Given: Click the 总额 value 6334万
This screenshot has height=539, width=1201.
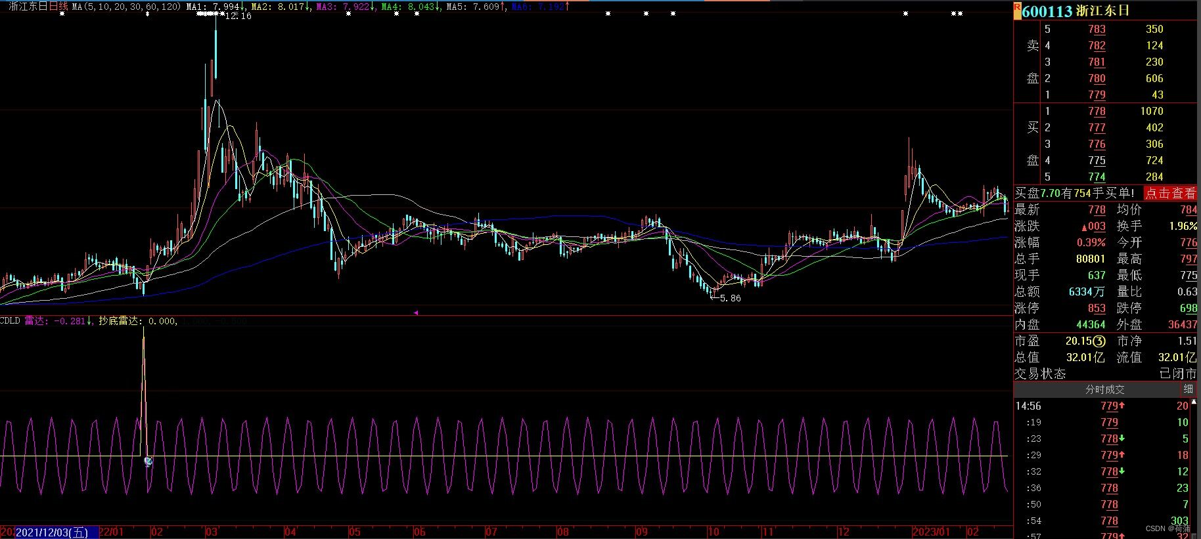Looking at the screenshot, I should point(1087,291).
